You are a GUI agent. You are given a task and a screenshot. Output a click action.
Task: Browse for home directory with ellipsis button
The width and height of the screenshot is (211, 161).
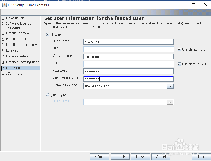coord(170,86)
